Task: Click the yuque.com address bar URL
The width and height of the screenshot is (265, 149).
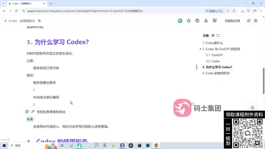Action: click(85, 11)
